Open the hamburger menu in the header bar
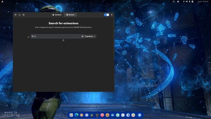Image resolution: width=211 pixels, height=119 pixels. click(x=112, y=15)
